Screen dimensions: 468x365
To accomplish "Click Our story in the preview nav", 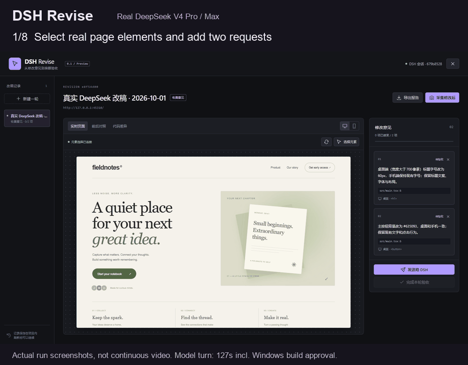I will [x=292, y=168].
